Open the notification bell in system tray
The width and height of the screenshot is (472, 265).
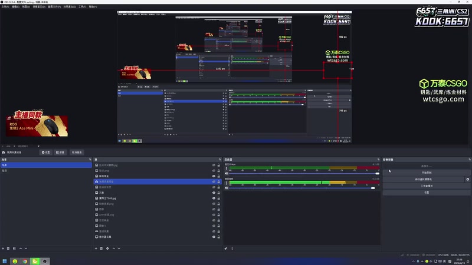tap(468, 261)
